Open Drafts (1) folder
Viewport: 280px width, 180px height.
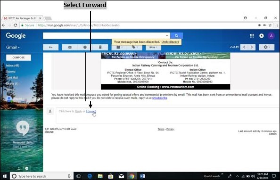tap(12, 83)
